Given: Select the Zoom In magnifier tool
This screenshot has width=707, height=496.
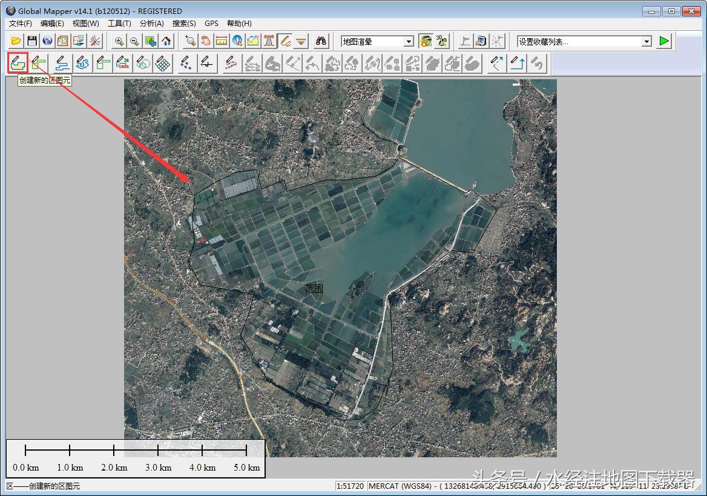Looking at the screenshot, I should (x=119, y=41).
